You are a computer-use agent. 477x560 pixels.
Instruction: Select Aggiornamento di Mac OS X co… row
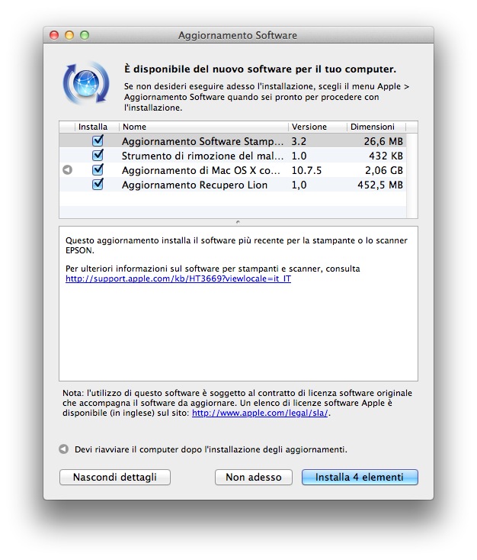(x=232, y=170)
